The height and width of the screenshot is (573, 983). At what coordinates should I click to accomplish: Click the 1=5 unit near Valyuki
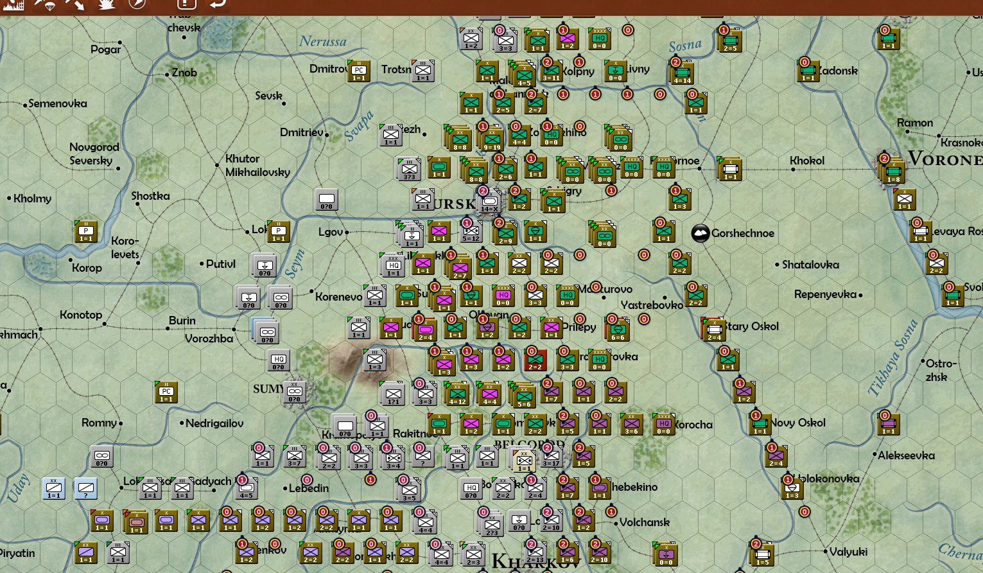(762, 554)
